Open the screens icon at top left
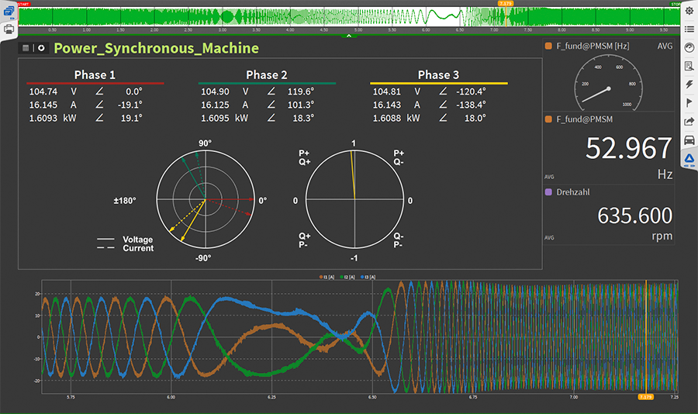 (9, 11)
